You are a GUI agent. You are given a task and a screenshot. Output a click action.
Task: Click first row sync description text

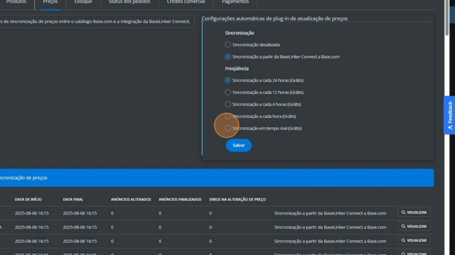(330, 213)
